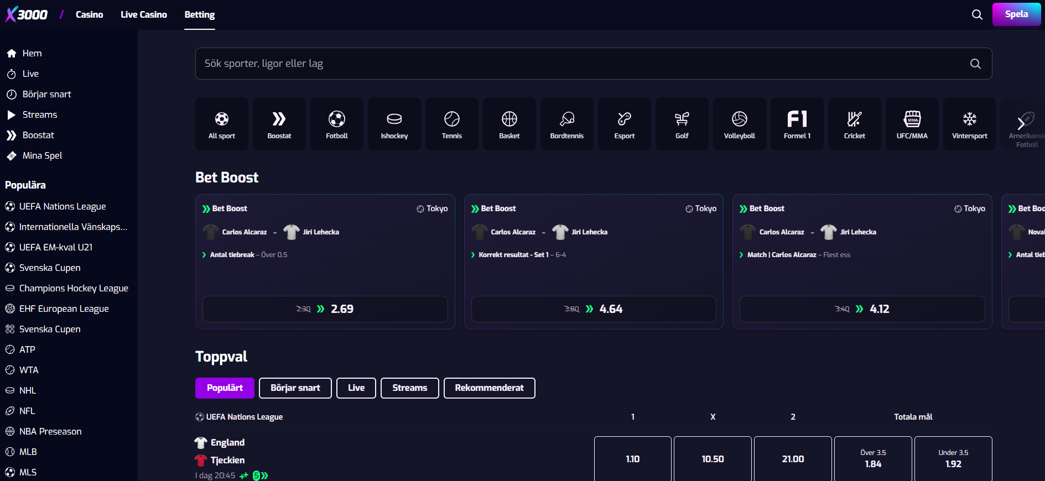Image resolution: width=1045 pixels, height=481 pixels.
Task: Filter Toppval by Rekommenderat
Action: coord(490,388)
